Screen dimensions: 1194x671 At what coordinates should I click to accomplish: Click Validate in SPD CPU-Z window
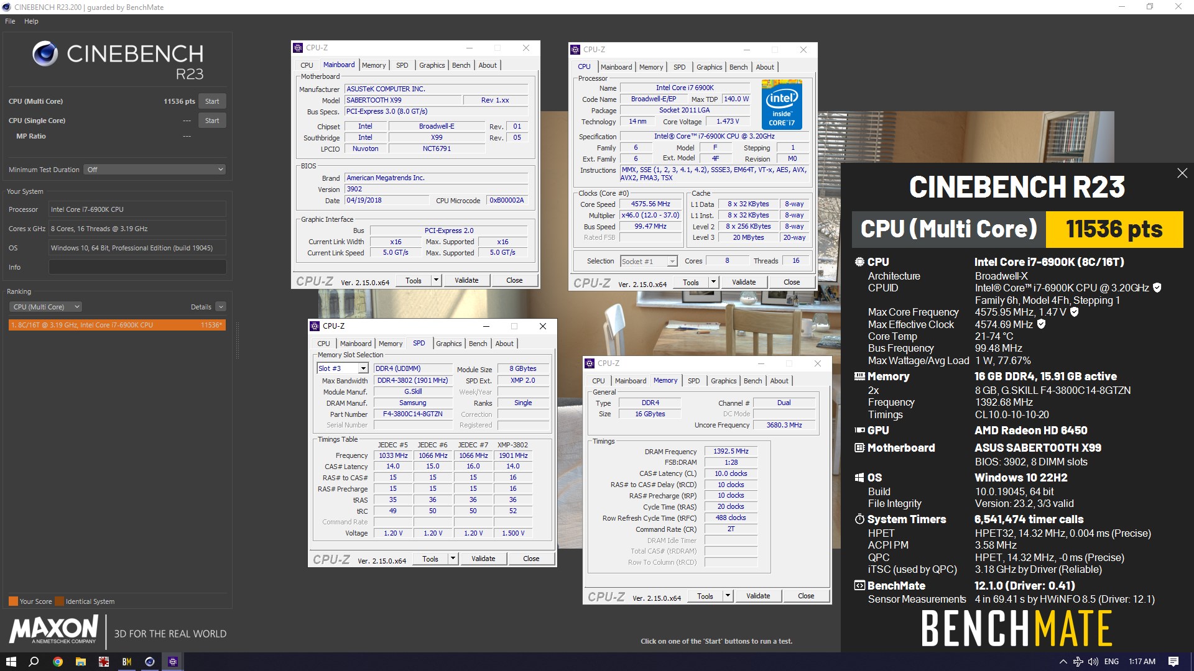(x=483, y=559)
